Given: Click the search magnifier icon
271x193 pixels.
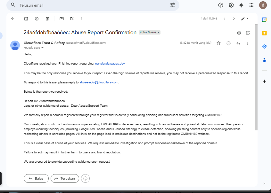Looking at the screenshot, I should 13,5.
